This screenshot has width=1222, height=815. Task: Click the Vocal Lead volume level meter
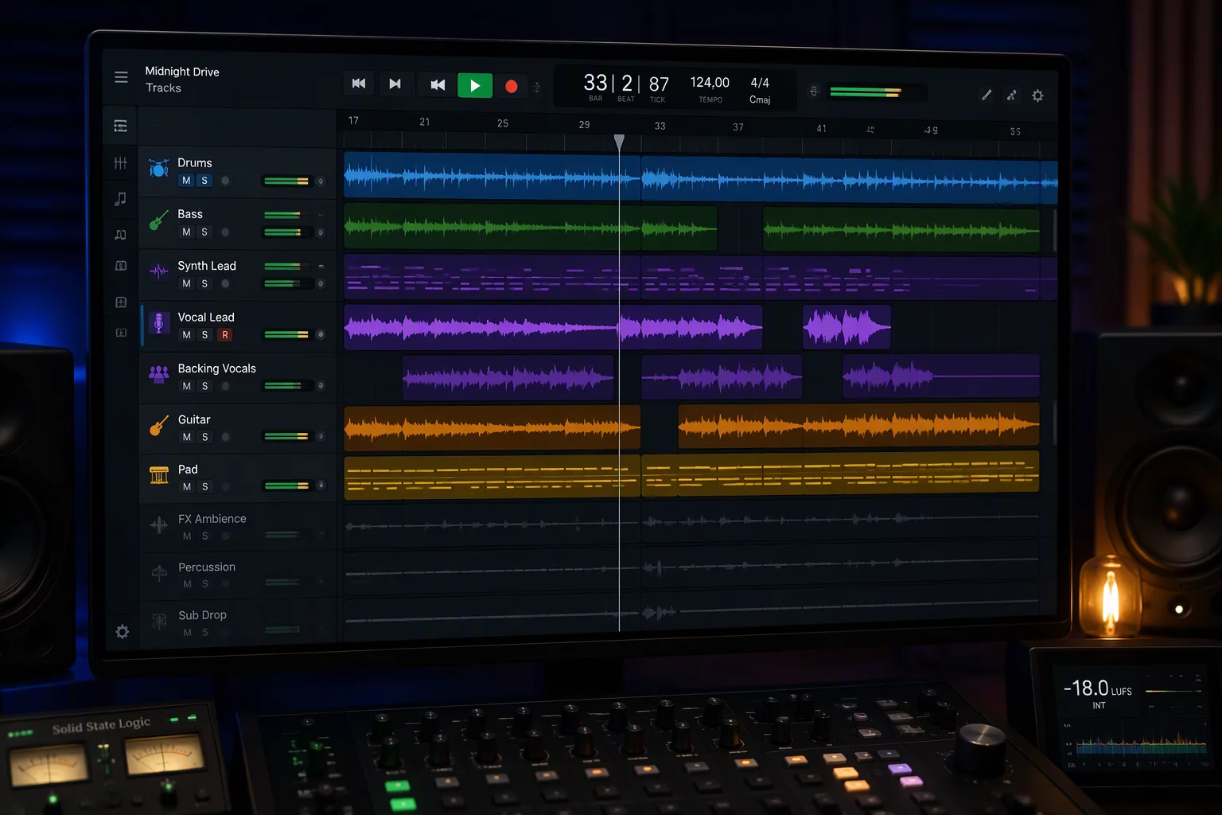286,335
